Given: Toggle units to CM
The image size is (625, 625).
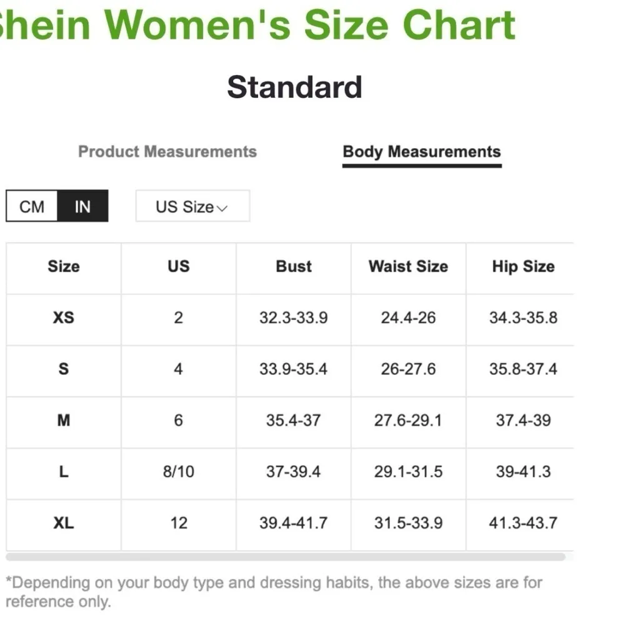Looking at the screenshot, I should (32, 206).
